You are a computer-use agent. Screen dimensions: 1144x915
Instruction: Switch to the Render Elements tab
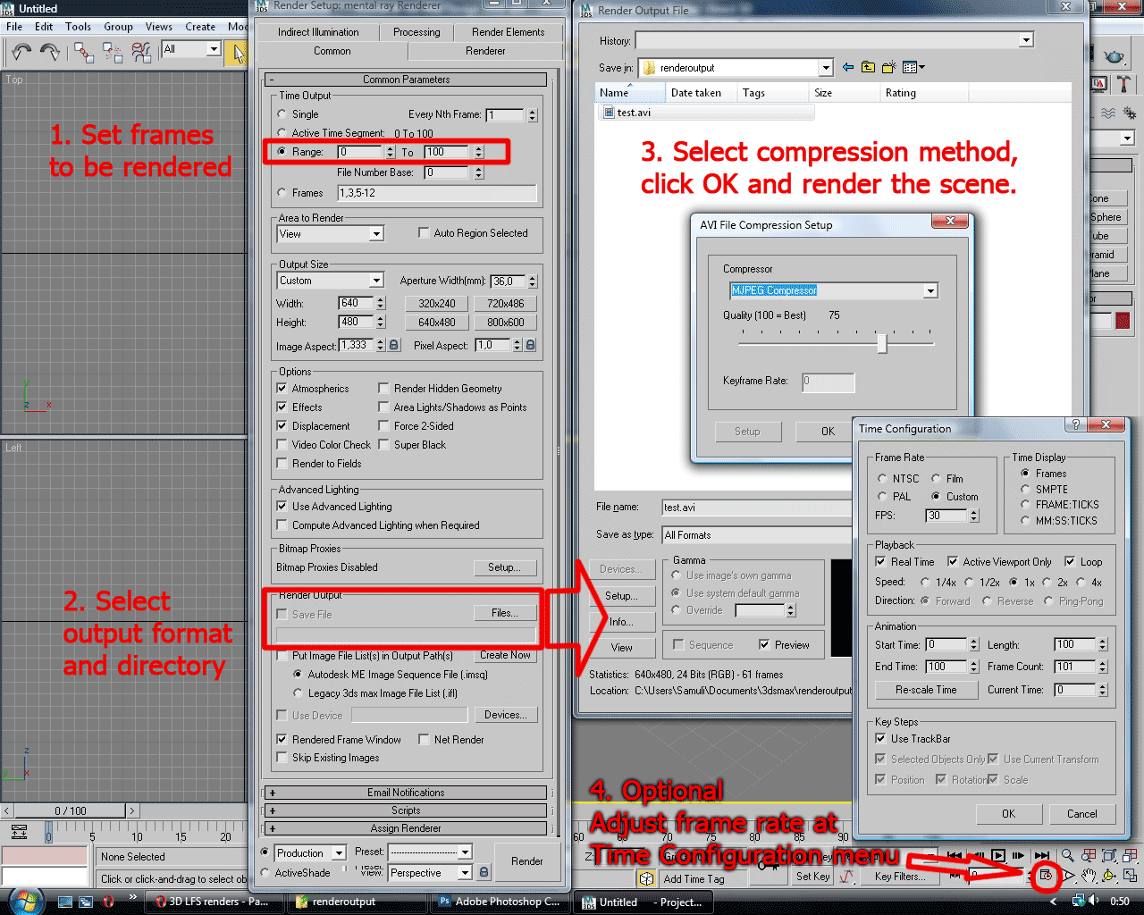pos(508,32)
